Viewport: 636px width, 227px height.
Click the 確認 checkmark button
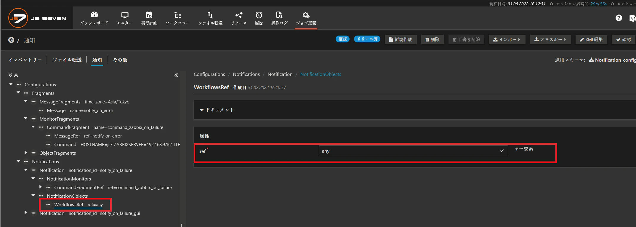click(x=624, y=39)
